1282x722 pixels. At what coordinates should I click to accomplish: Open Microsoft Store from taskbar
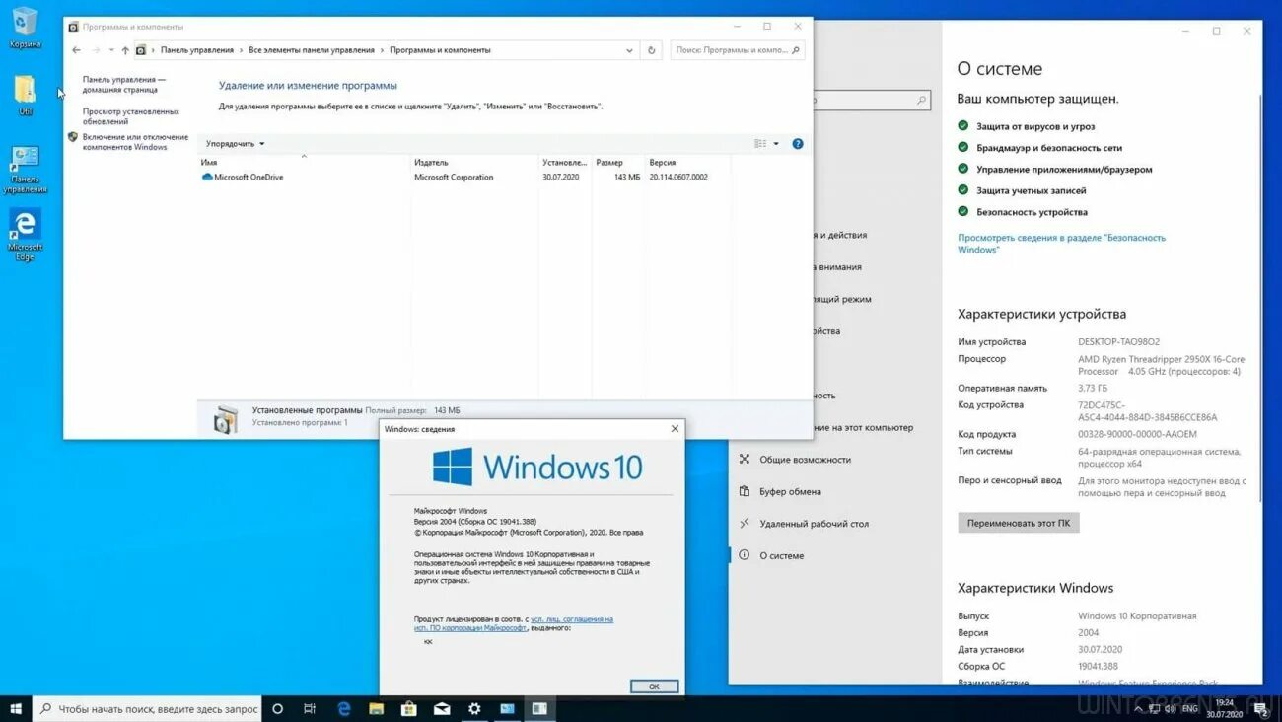(x=408, y=708)
